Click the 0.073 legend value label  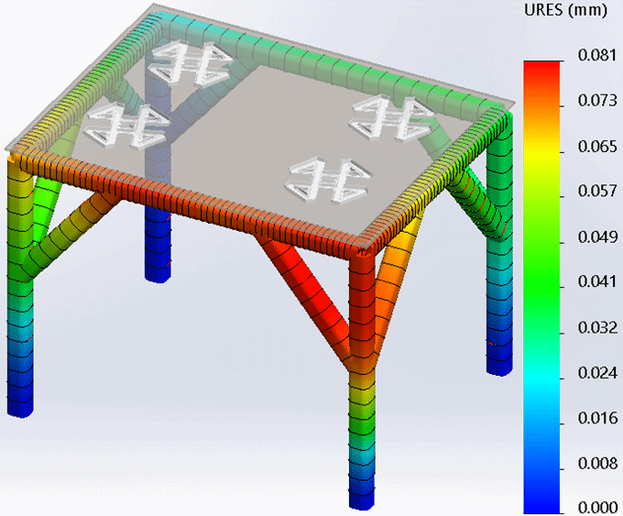click(x=596, y=100)
